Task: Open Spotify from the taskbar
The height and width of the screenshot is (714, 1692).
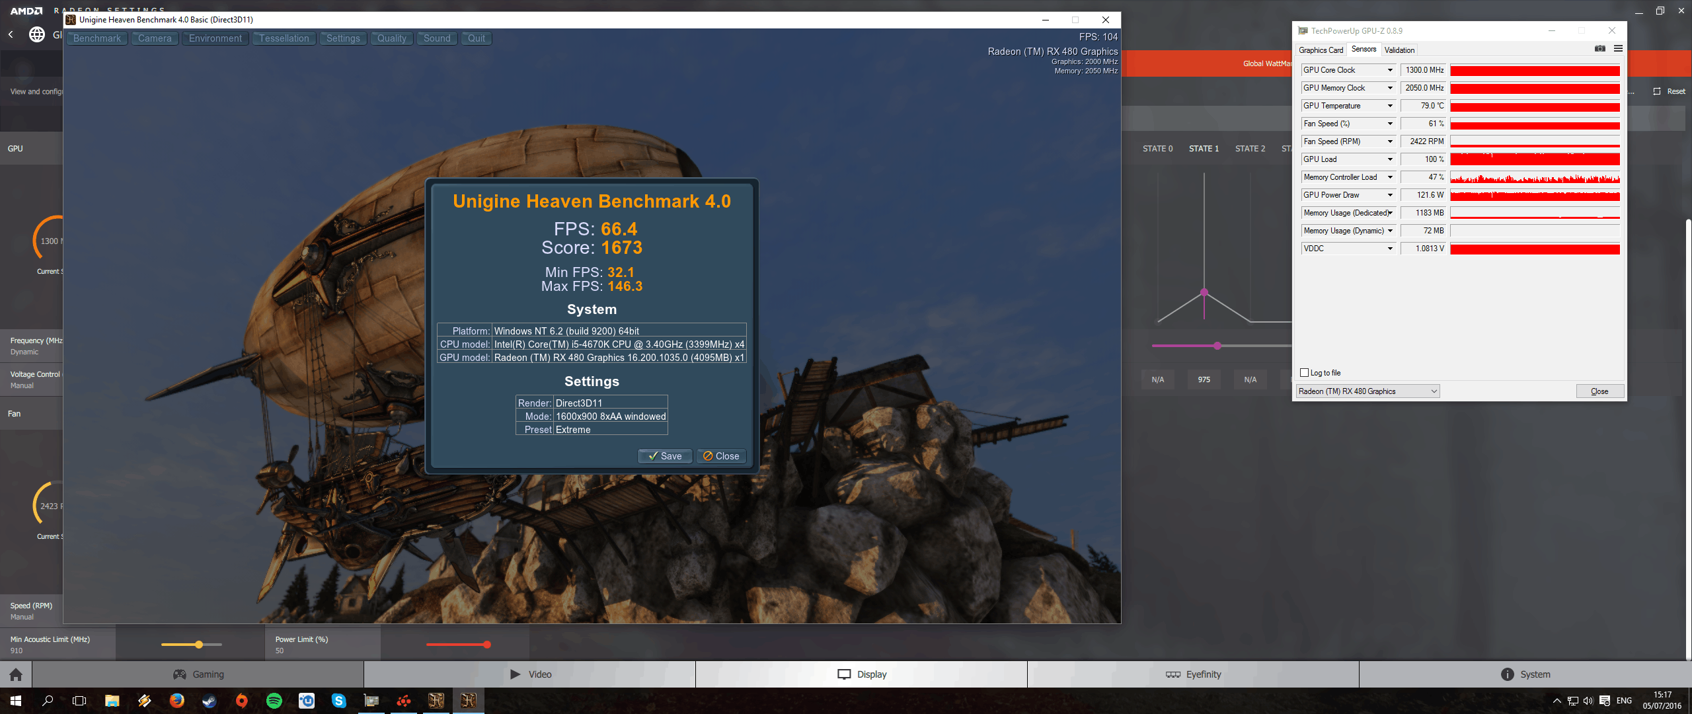Action: coord(274,701)
